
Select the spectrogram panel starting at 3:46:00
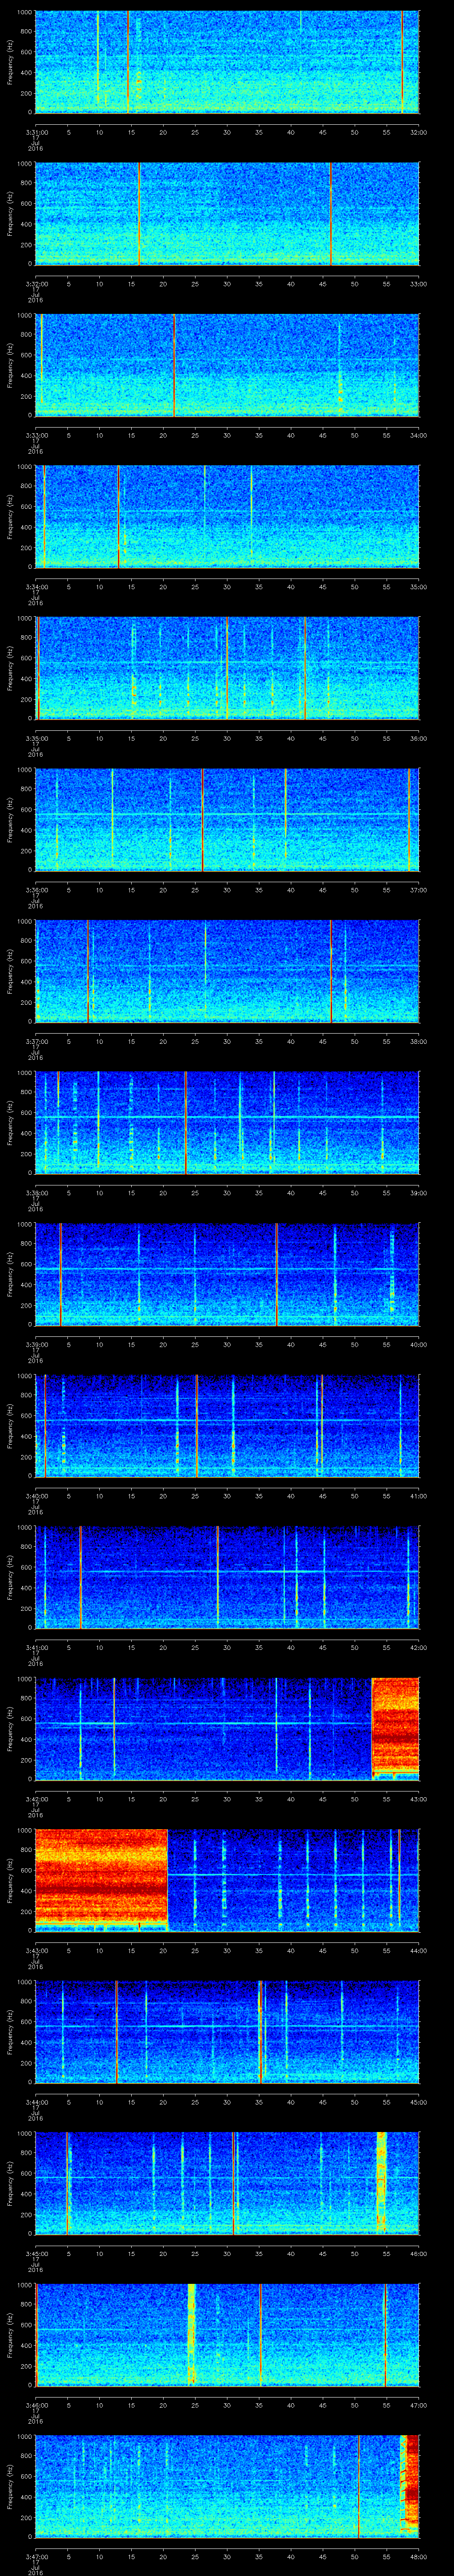pos(227,2334)
